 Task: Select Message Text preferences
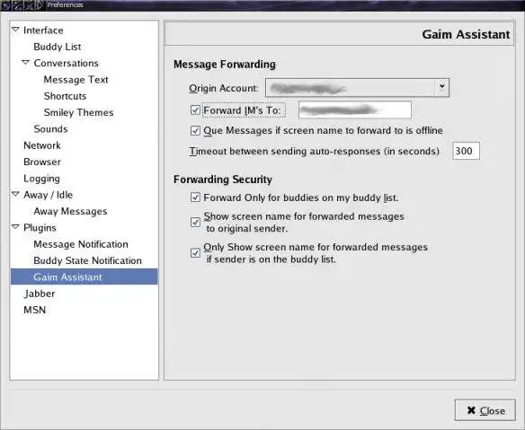click(x=76, y=80)
